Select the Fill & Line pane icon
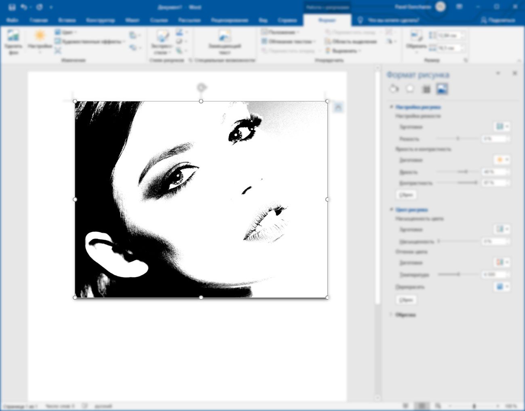This screenshot has height=411, width=525. (394, 89)
